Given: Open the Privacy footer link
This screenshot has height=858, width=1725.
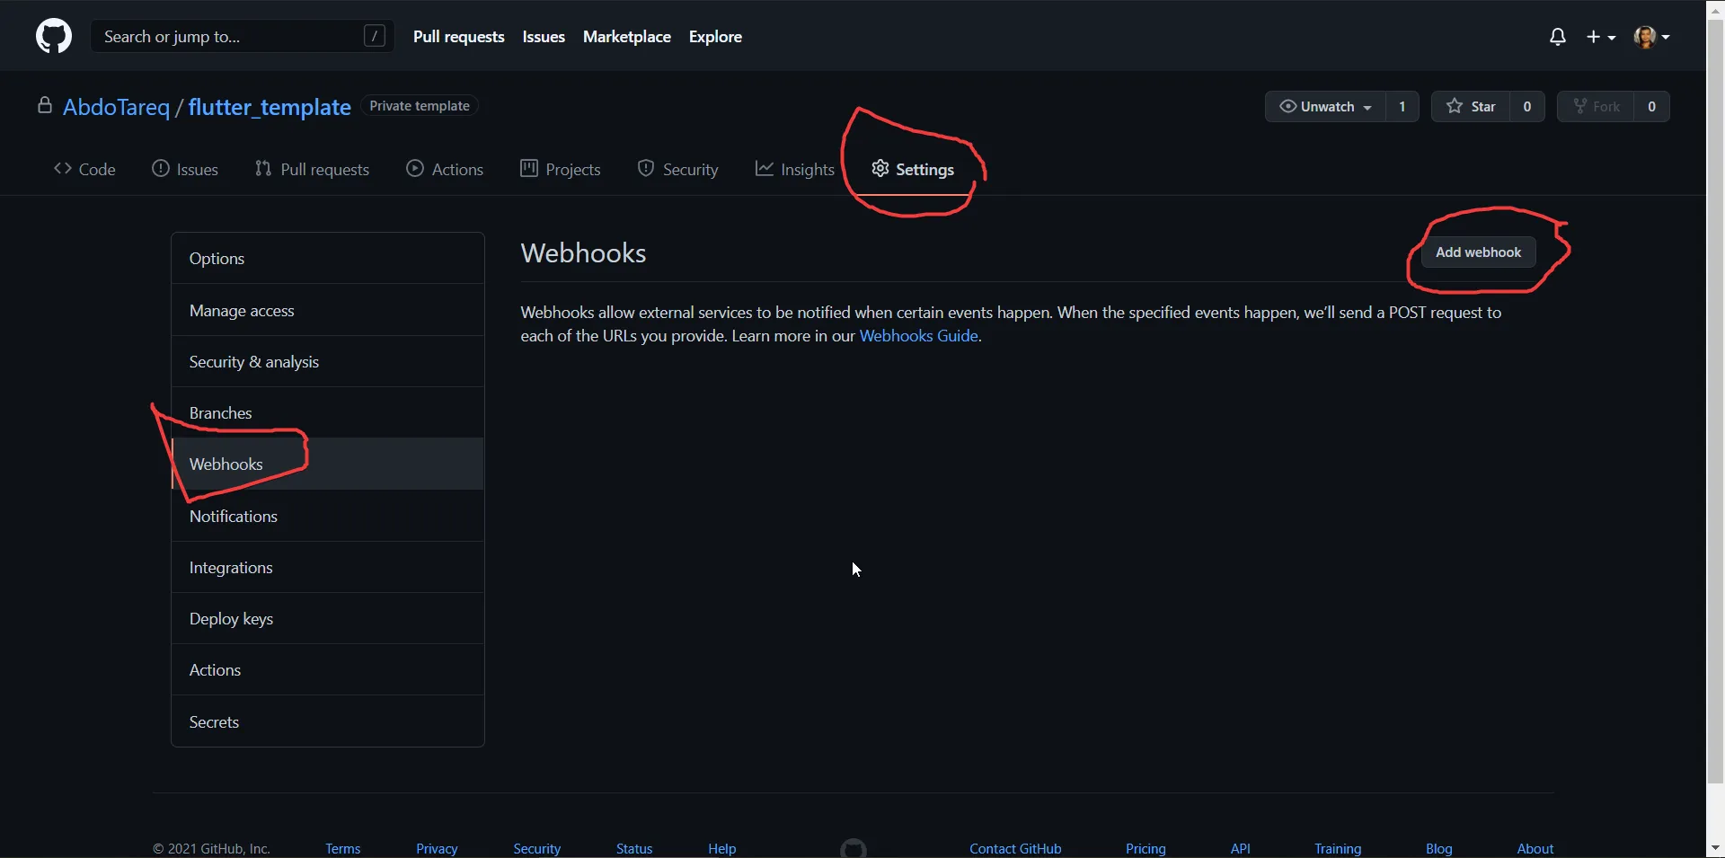Looking at the screenshot, I should (x=437, y=848).
